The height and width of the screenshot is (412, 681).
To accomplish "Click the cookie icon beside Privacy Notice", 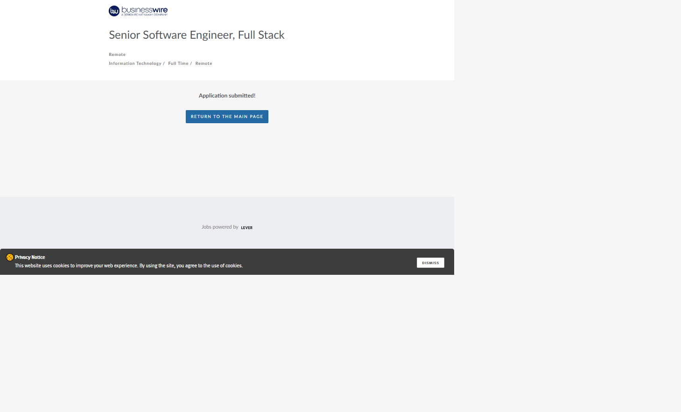I will click(x=9, y=257).
